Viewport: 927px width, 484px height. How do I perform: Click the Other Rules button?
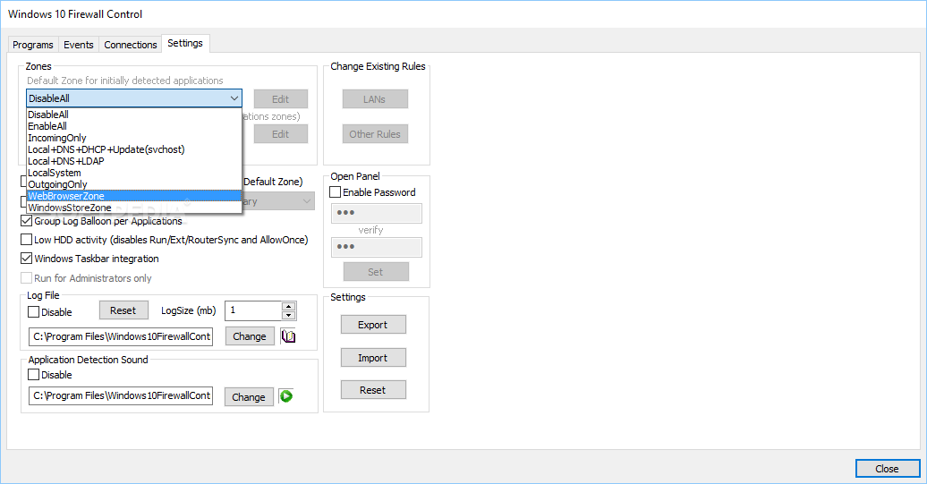375,134
